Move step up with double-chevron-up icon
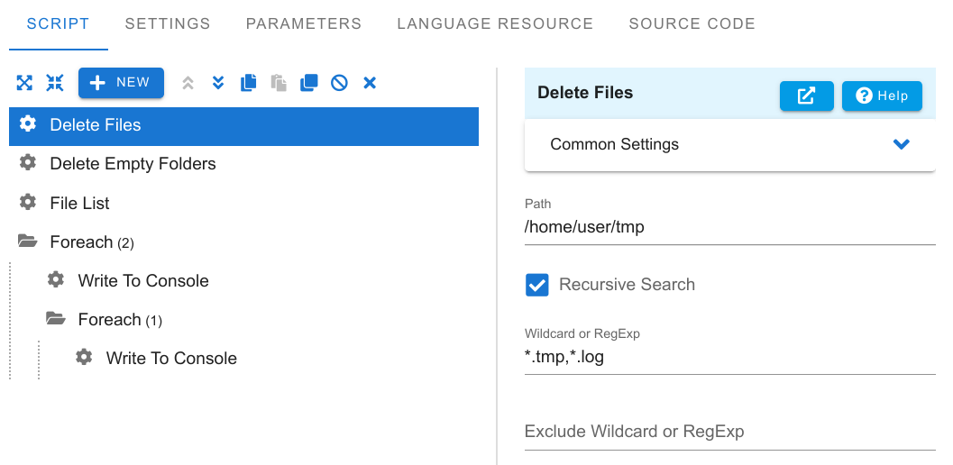Screen dimensions: 953x465 point(188,83)
